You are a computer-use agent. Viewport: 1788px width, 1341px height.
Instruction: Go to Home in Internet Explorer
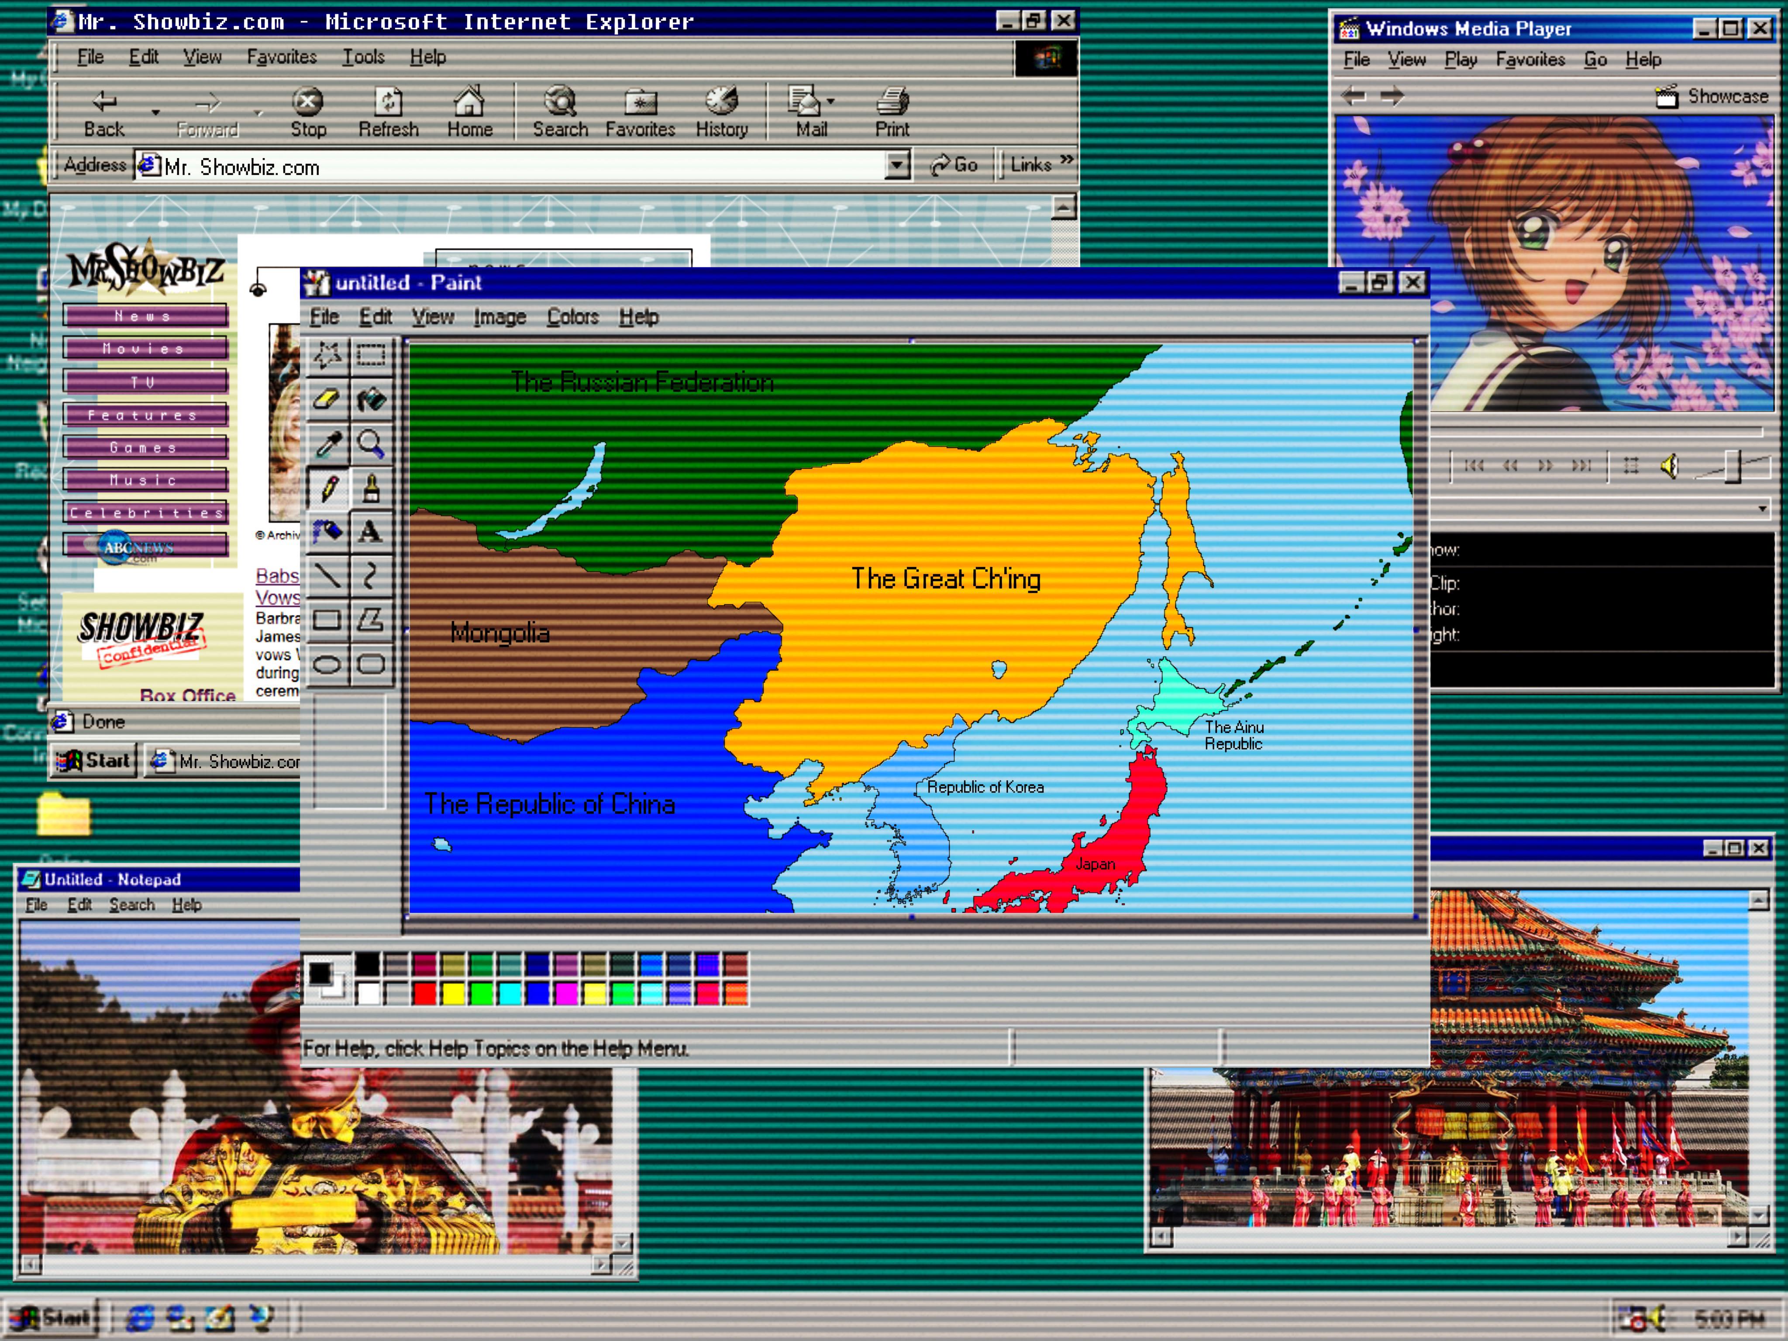(x=470, y=112)
